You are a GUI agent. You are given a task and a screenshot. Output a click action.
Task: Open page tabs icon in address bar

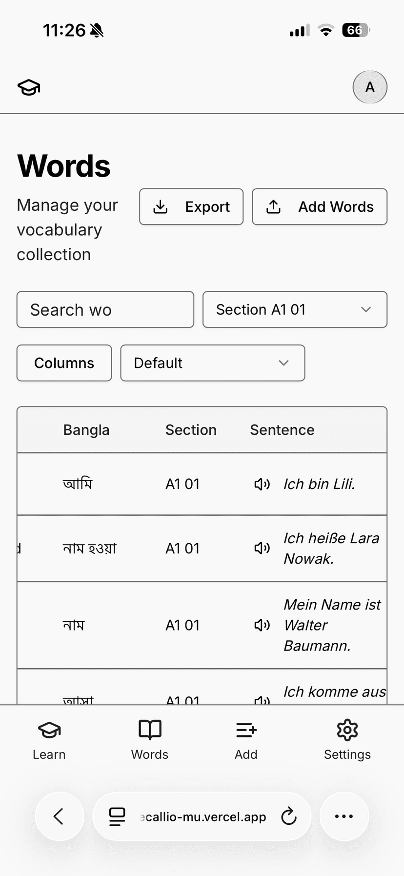click(x=117, y=816)
